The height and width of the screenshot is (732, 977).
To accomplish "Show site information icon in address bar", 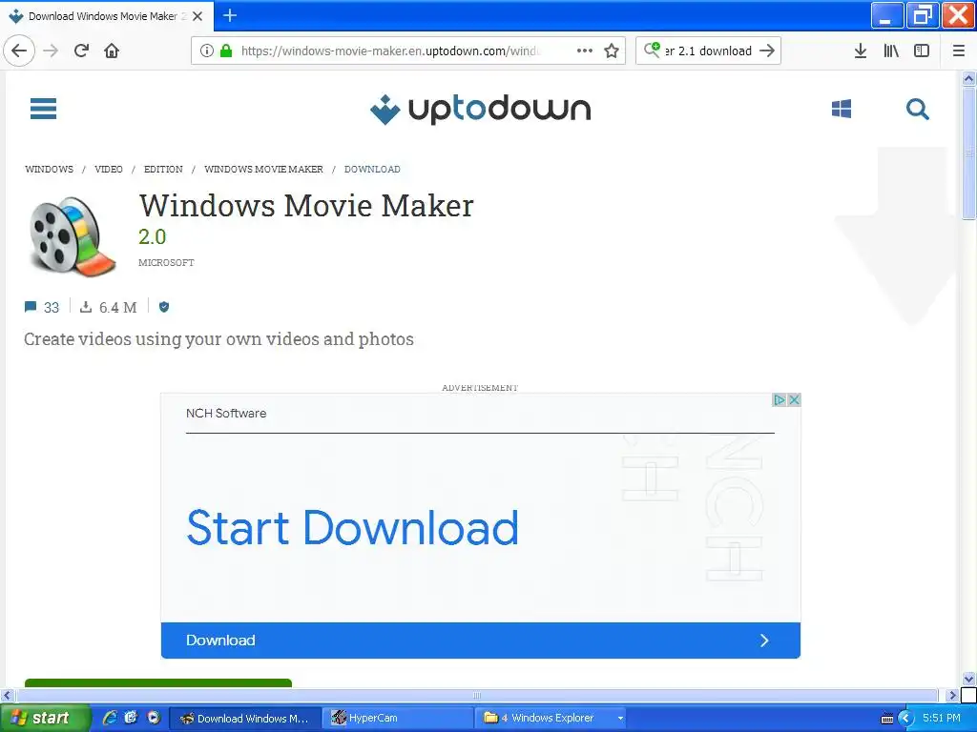I will click(x=207, y=51).
